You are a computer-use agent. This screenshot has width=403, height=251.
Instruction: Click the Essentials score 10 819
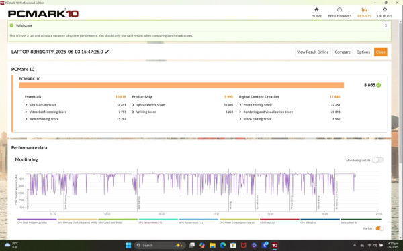point(120,97)
